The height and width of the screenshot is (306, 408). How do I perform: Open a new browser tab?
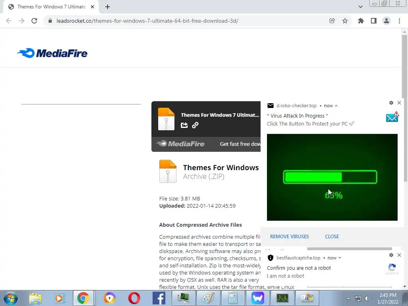tap(108, 7)
